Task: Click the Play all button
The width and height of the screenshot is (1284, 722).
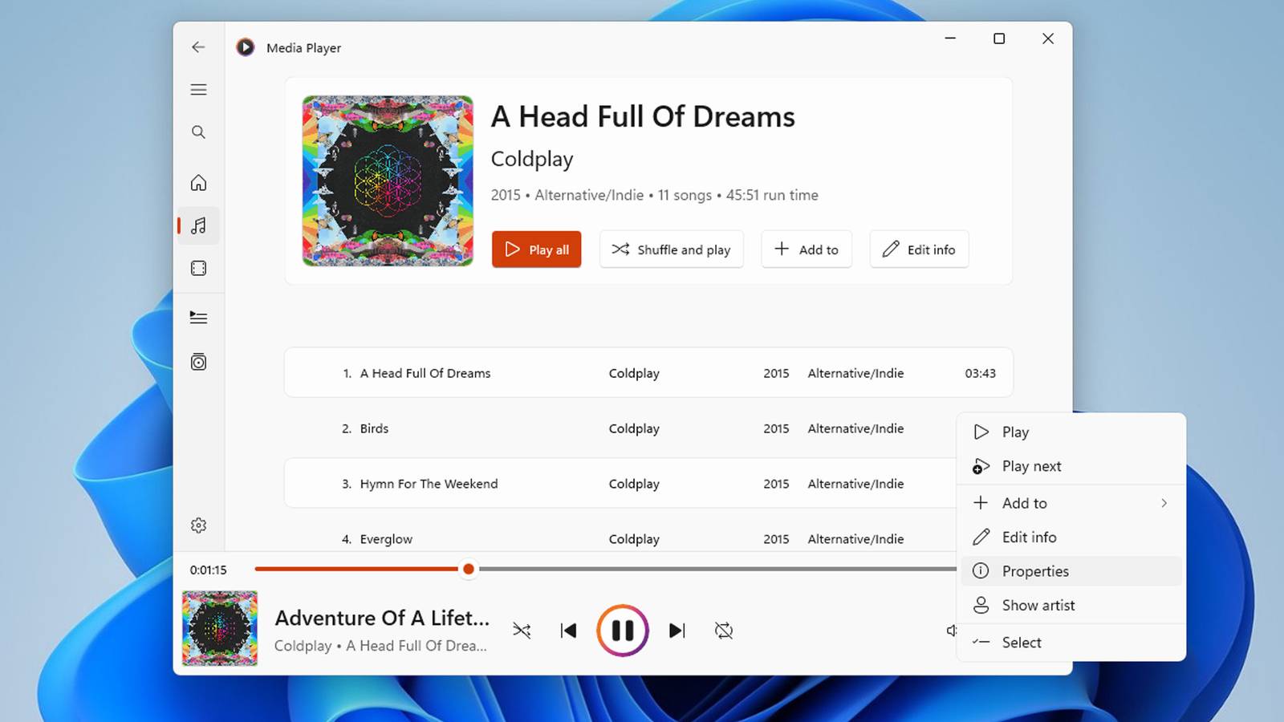Action: pos(537,249)
